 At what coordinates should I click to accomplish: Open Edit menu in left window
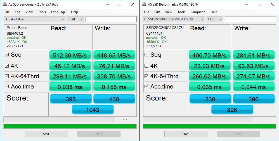pos(18,12)
